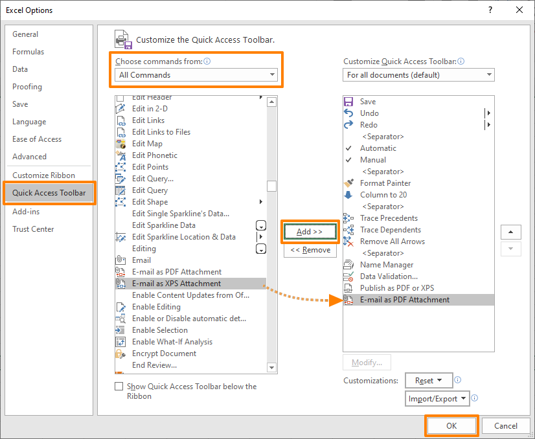Open the Reset dropdown button

coord(429,380)
